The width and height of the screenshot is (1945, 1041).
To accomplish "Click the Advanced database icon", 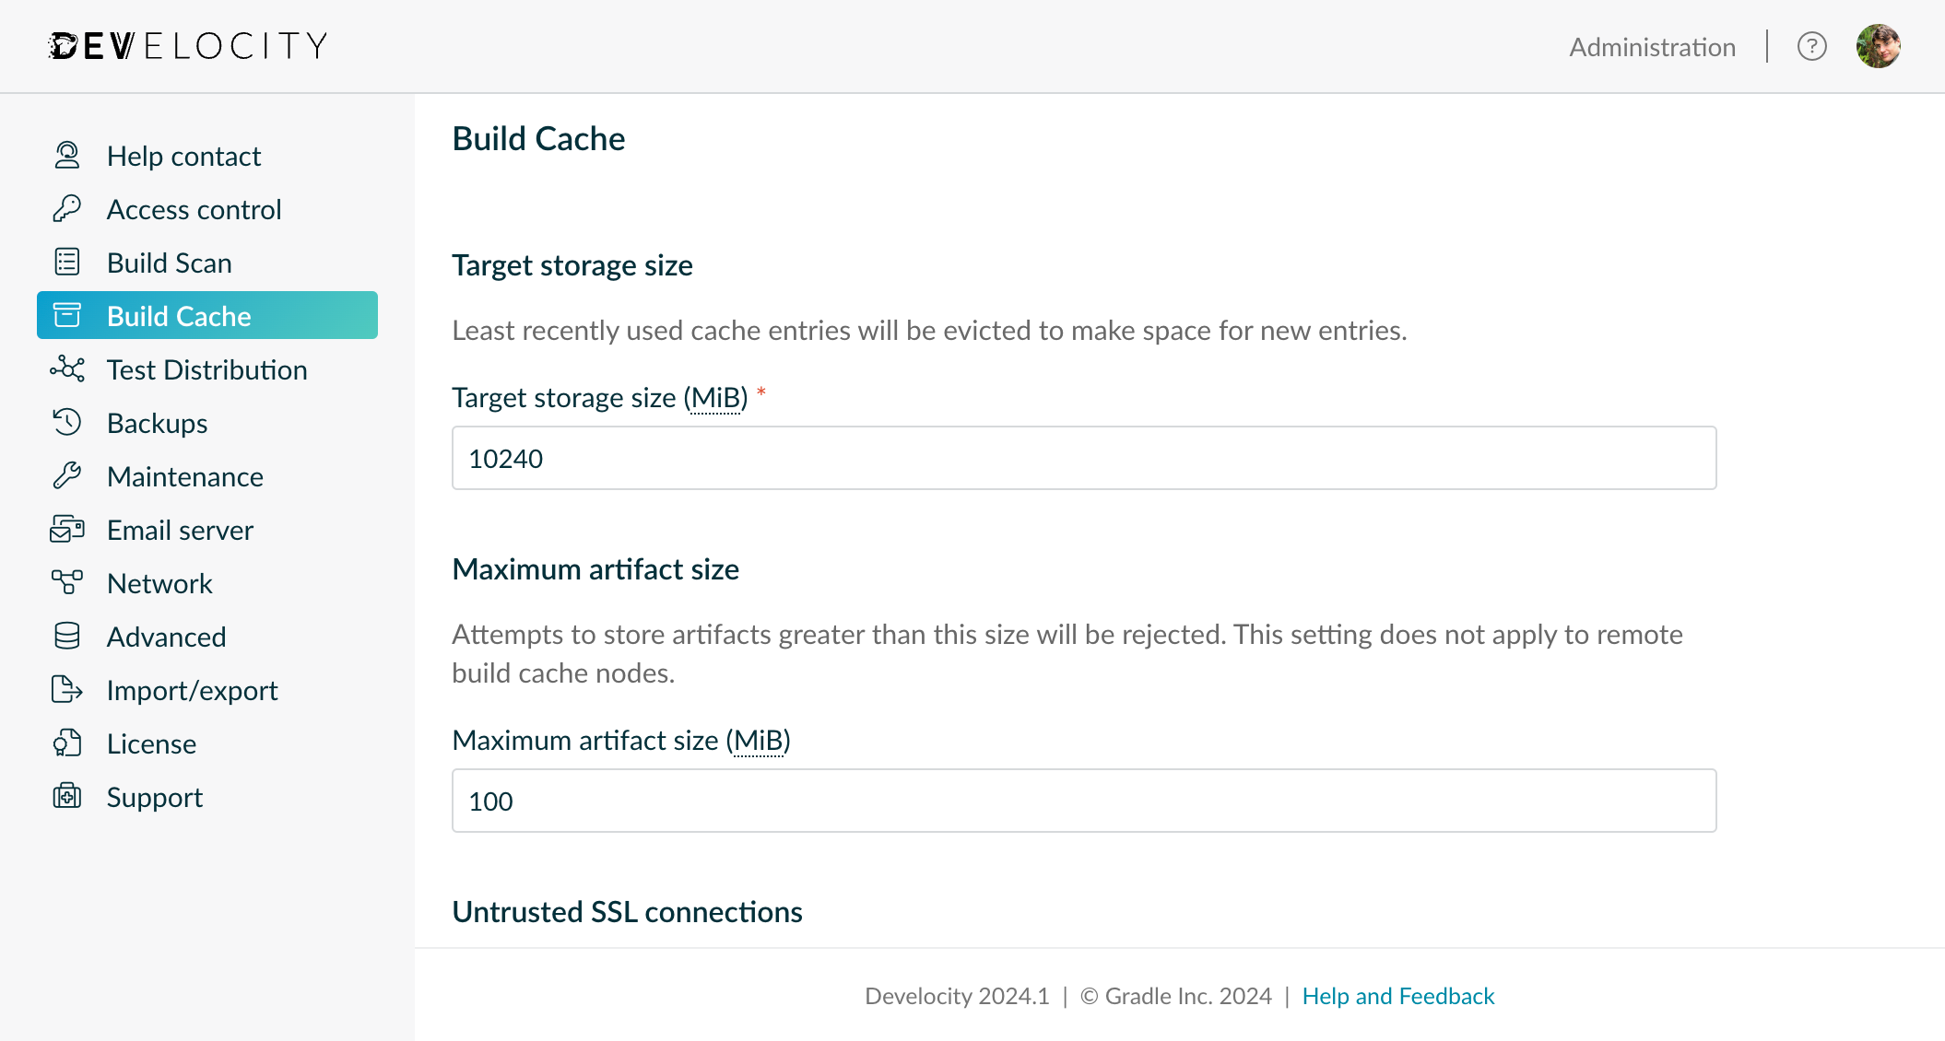I will point(67,637).
